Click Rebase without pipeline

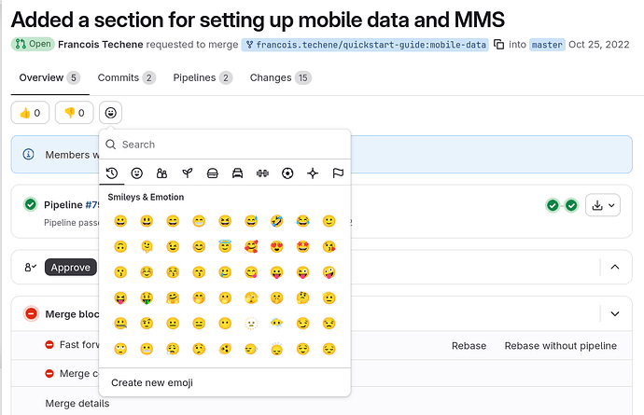click(561, 346)
